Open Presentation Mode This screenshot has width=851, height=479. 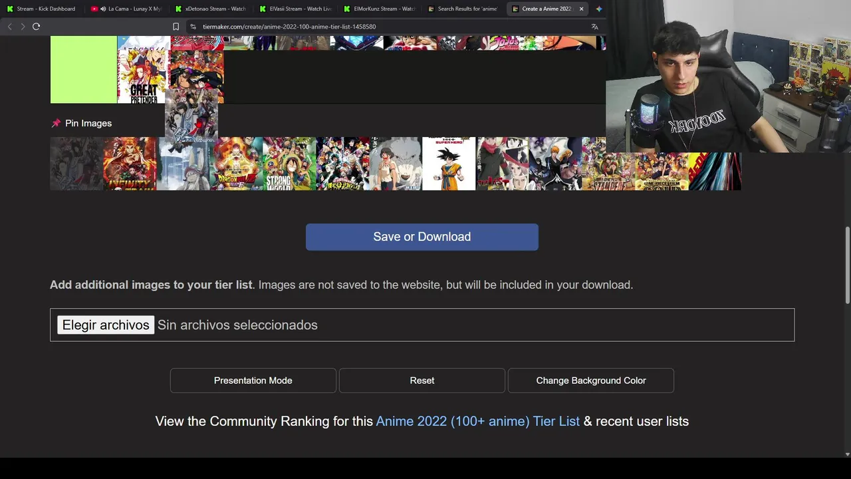pyautogui.click(x=253, y=381)
